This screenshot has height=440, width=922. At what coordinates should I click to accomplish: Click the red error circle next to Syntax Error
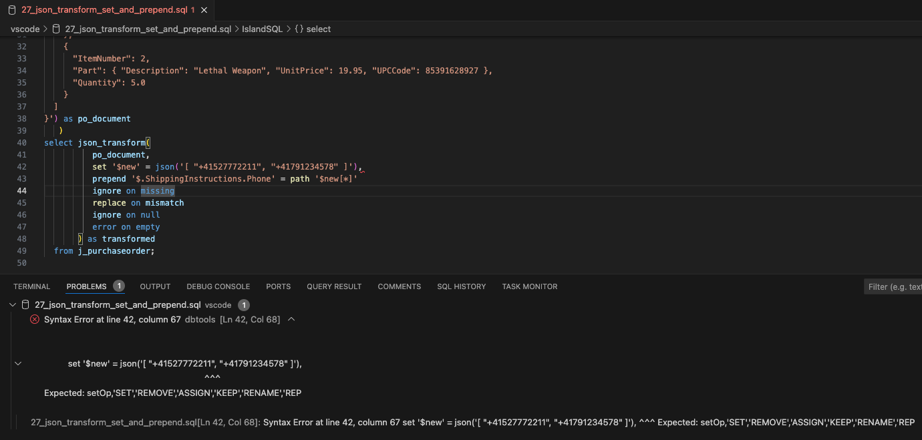(x=35, y=319)
